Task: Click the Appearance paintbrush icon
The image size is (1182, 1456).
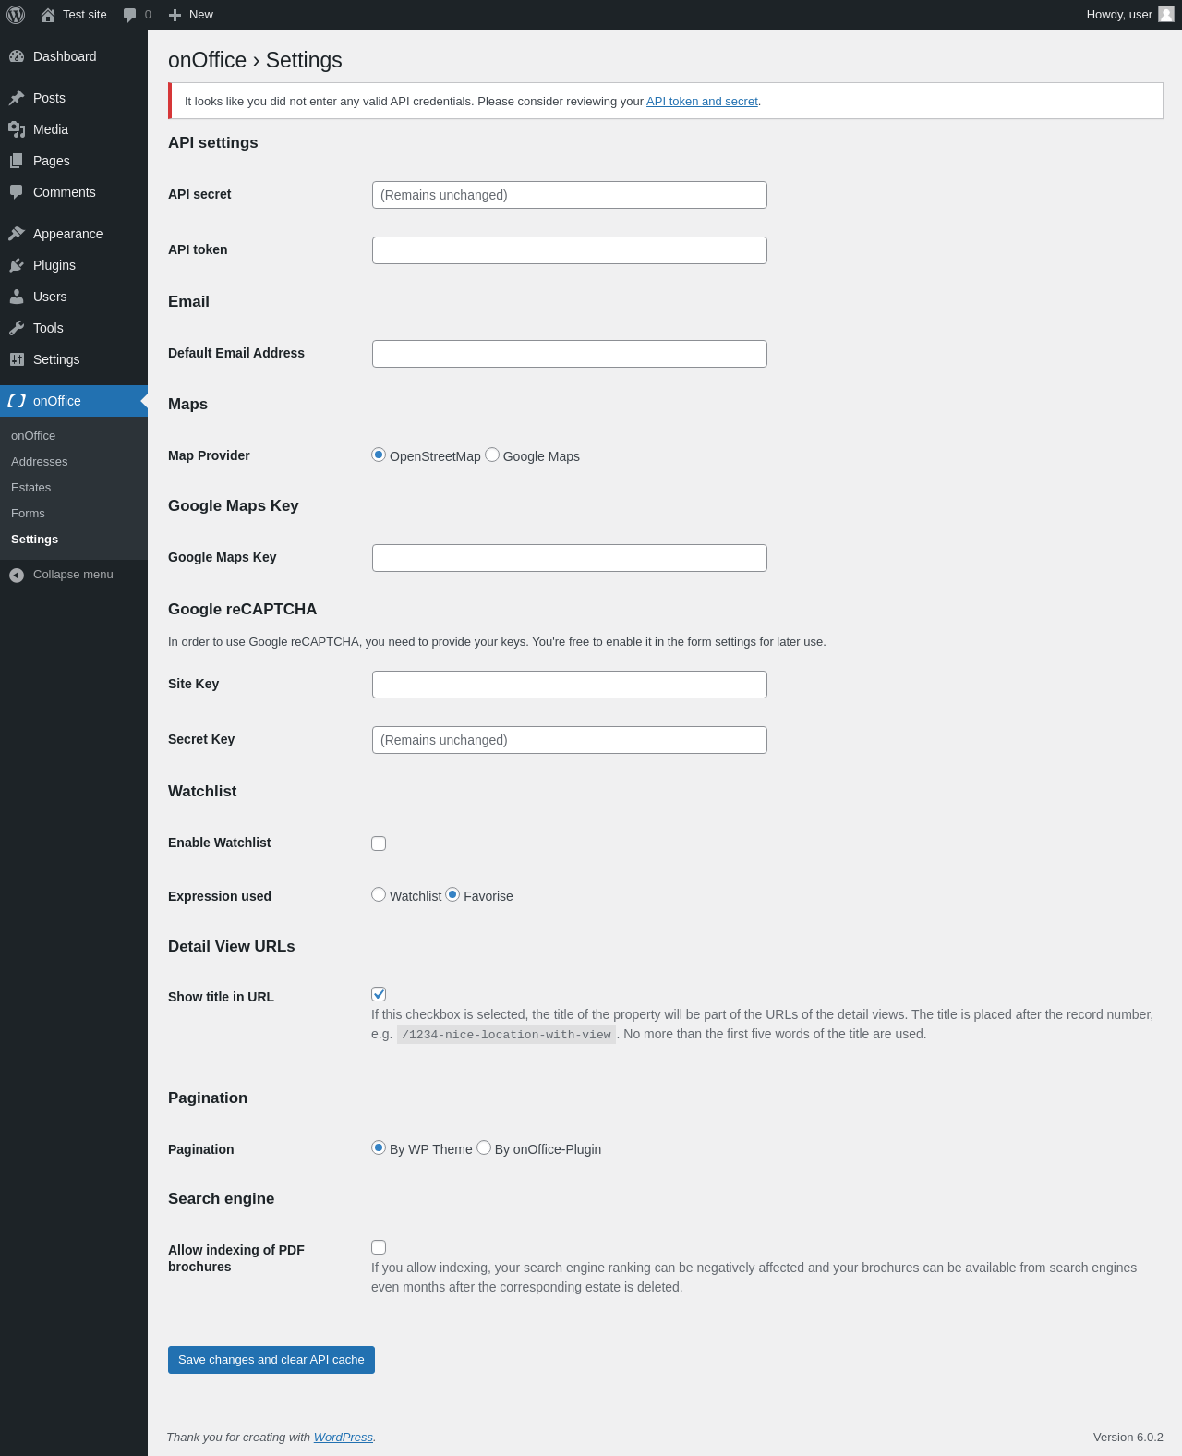Action: coord(17,234)
